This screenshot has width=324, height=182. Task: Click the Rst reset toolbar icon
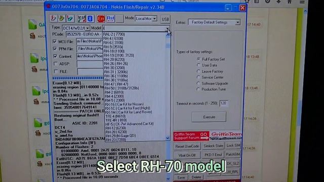[110, 19]
